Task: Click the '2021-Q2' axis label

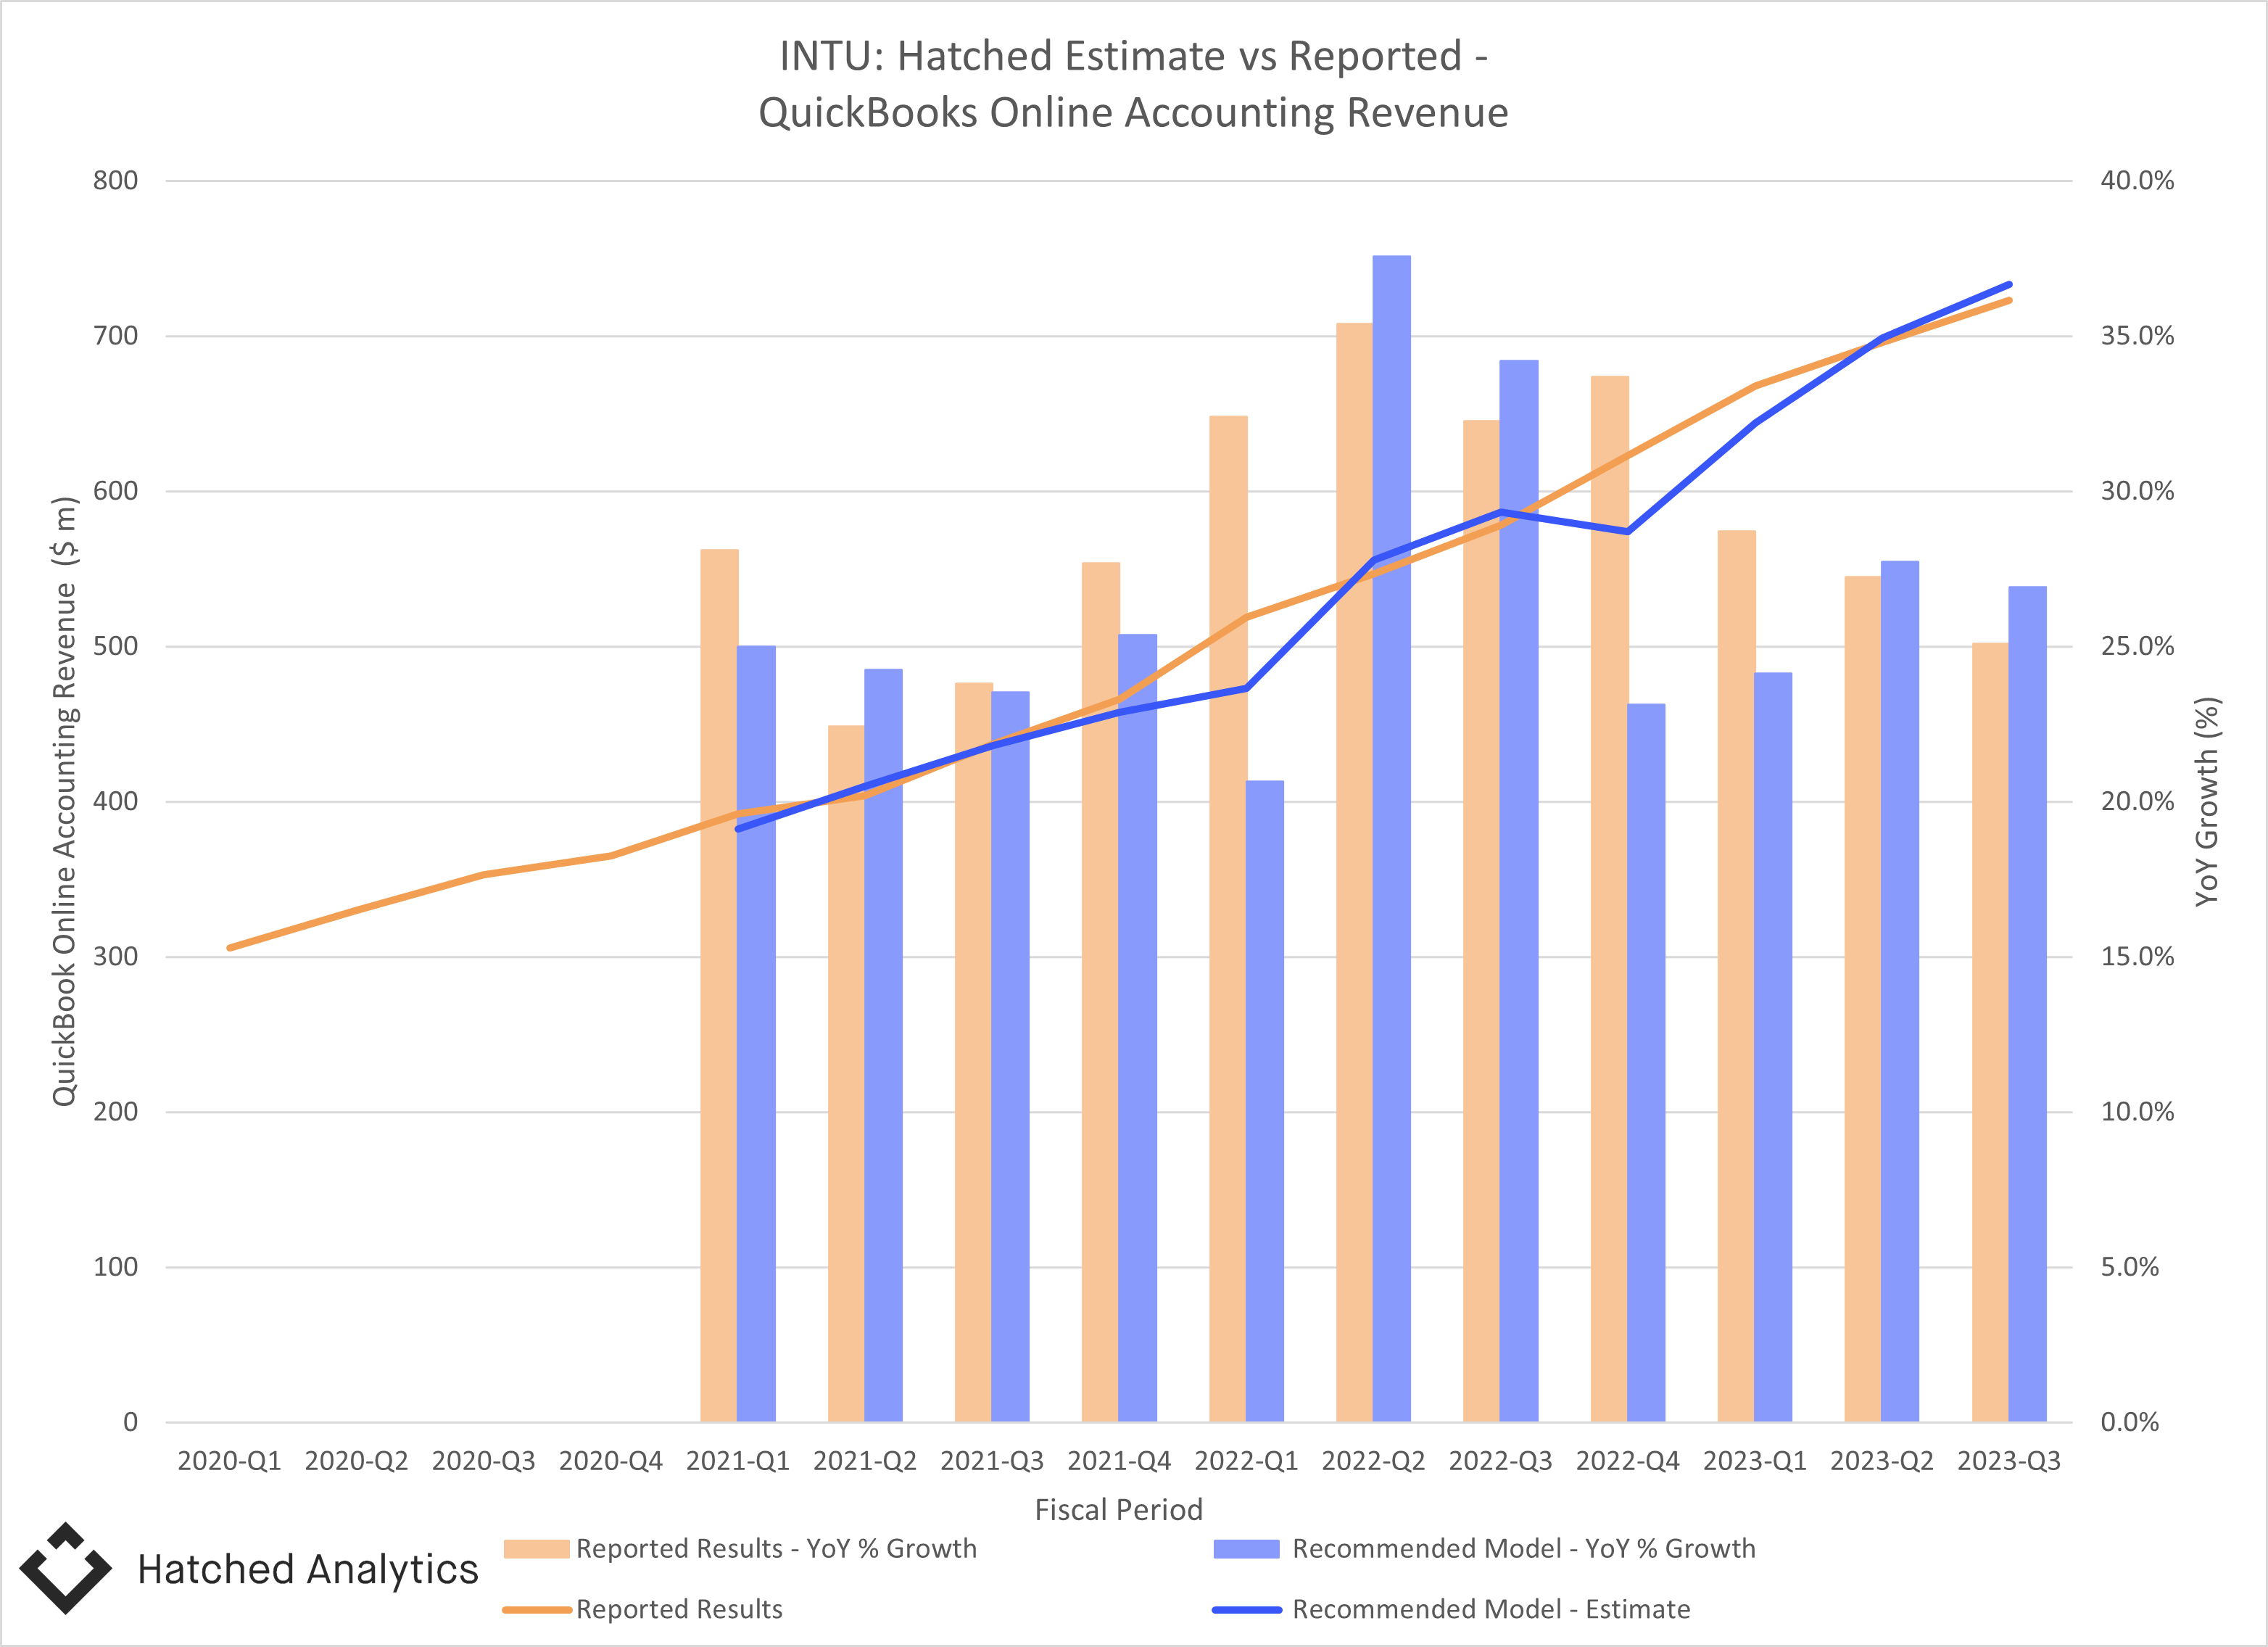Action: 864,1461
